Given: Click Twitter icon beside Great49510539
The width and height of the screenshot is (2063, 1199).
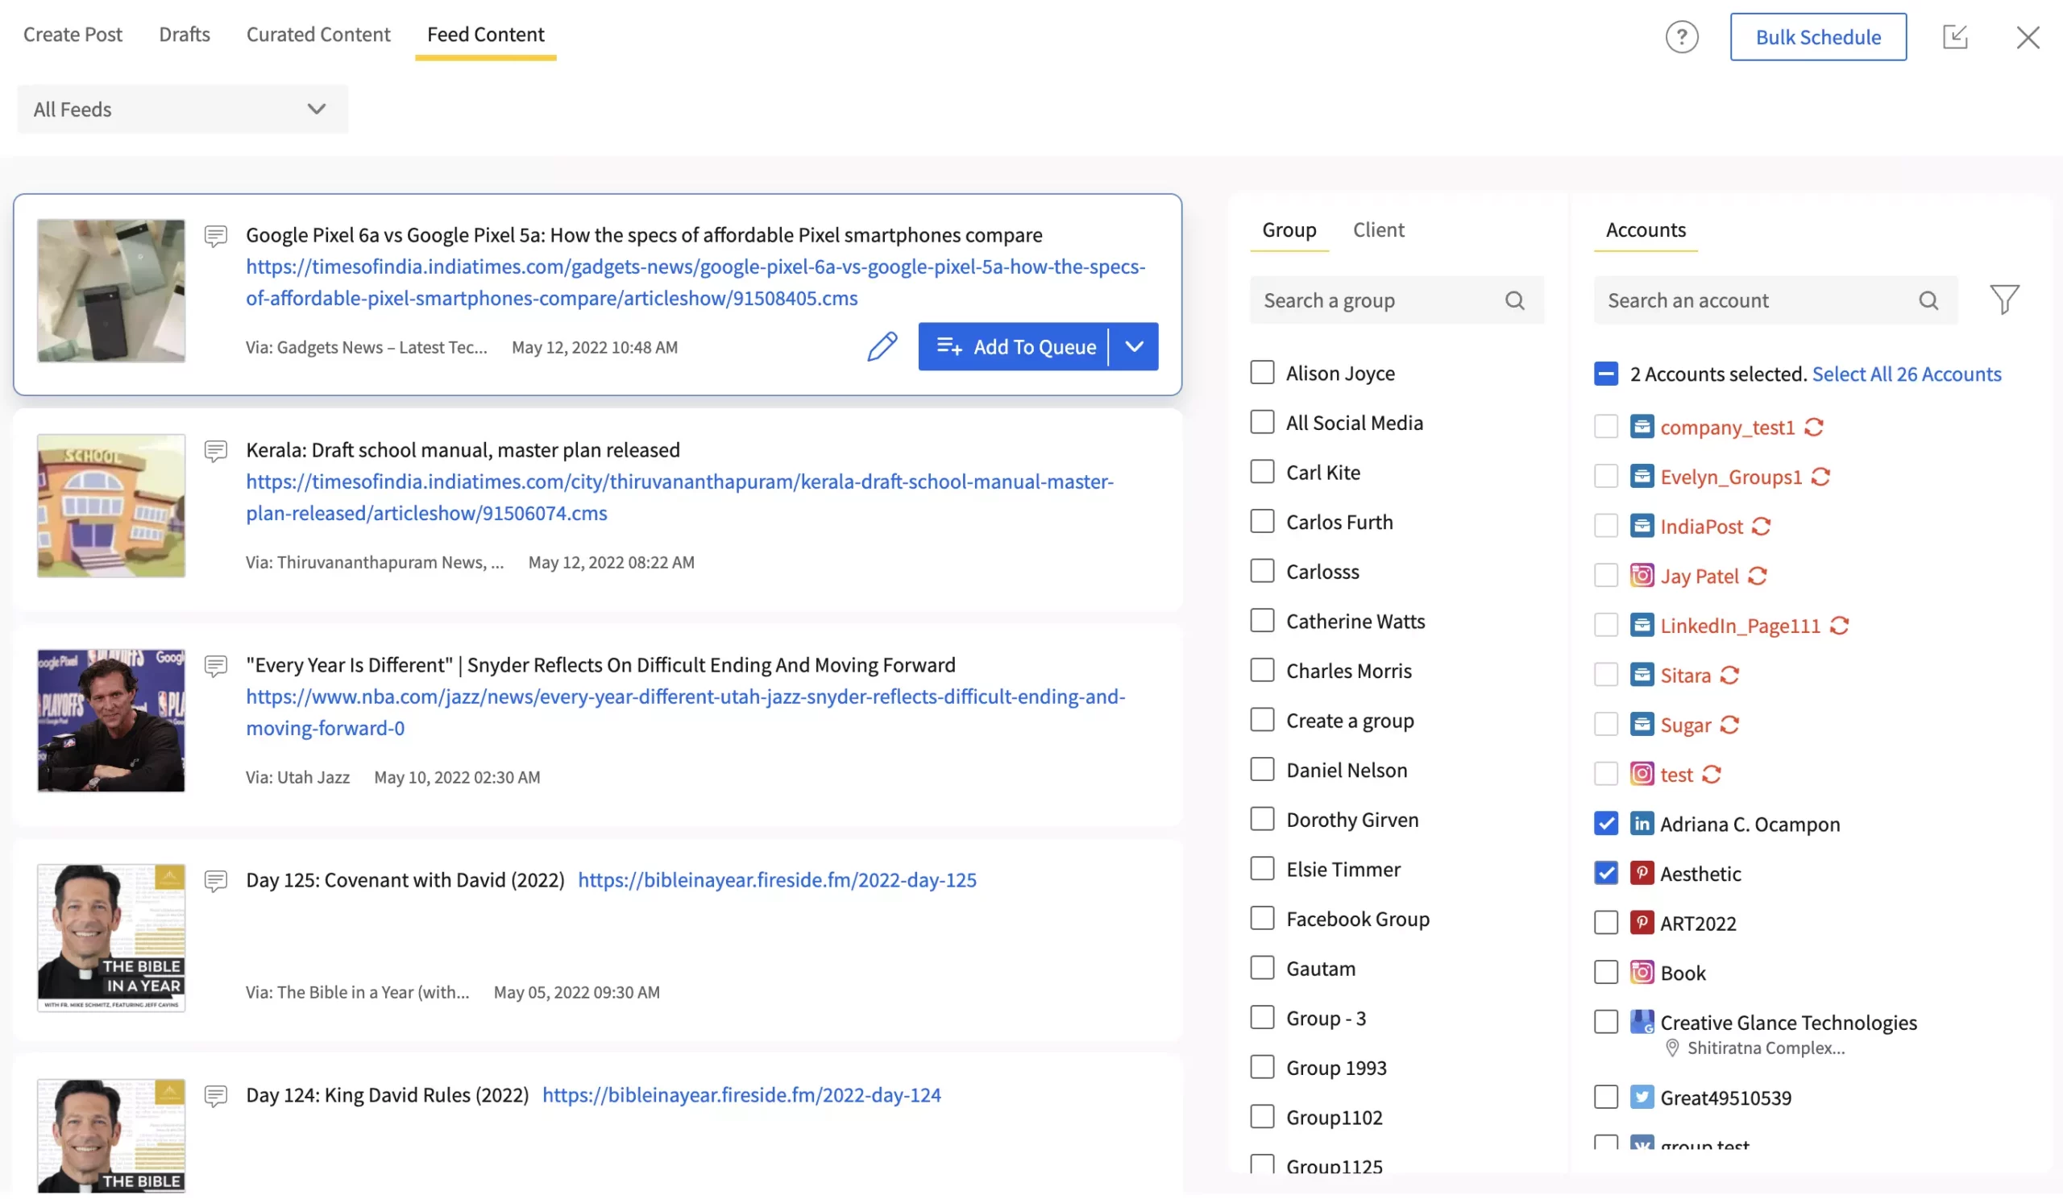Looking at the screenshot, I should tap(1641, 1097).
